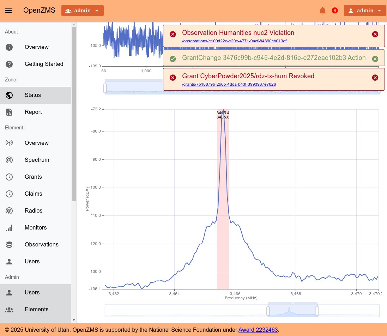Open the hamburger navigation menu
Image resolution: width=387 pixels, height=336 pixels.
point(8,11)
